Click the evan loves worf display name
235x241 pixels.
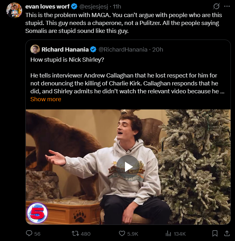tap(47, 7)
